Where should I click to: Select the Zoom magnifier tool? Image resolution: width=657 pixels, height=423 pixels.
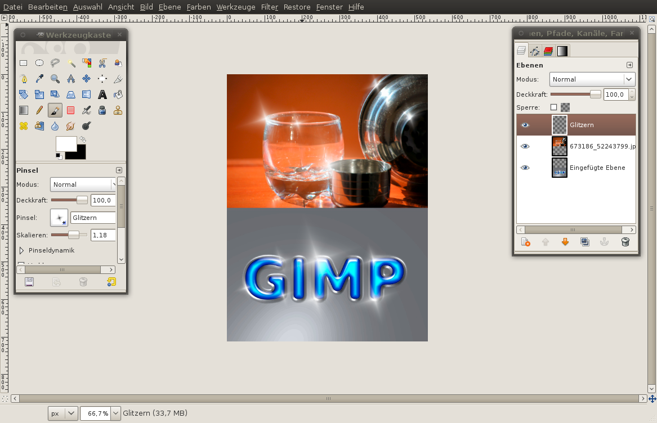(55, 79)
